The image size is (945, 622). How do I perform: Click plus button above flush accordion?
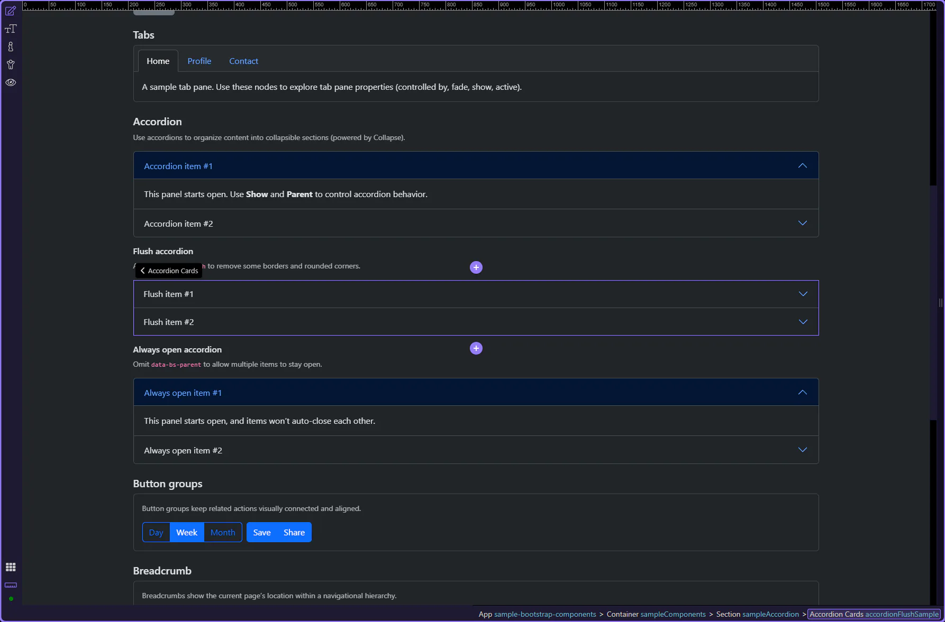pyautogui.click(x=476, y=267)
